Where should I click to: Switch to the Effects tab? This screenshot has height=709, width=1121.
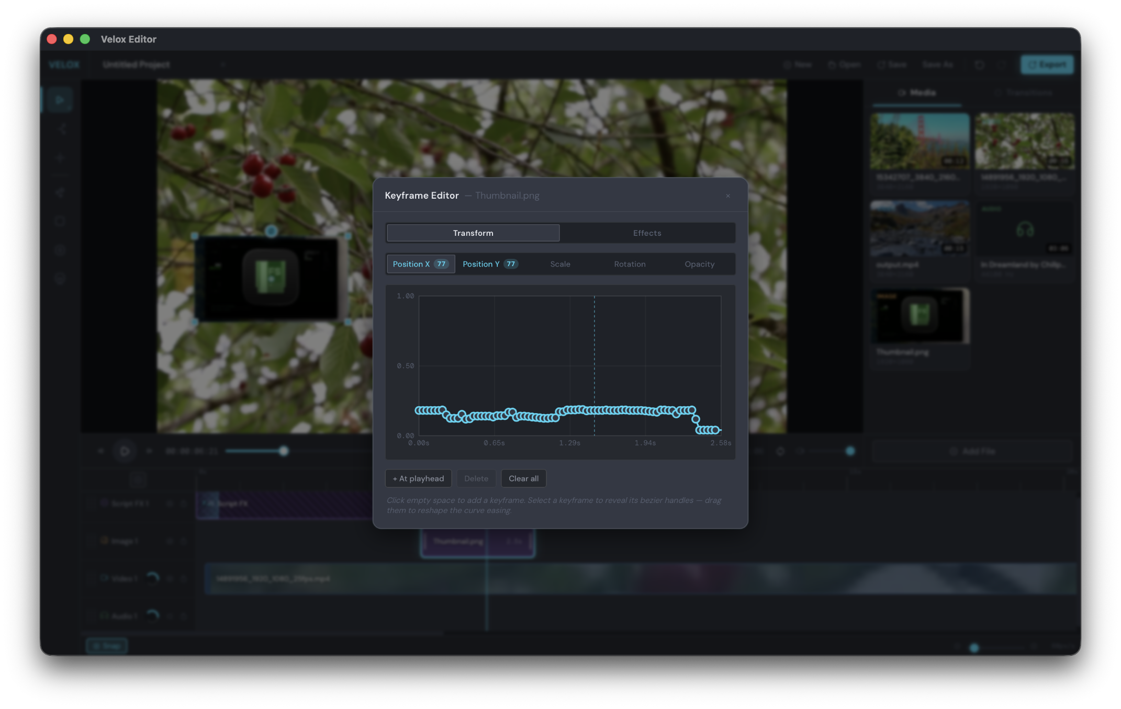[647, 233]
